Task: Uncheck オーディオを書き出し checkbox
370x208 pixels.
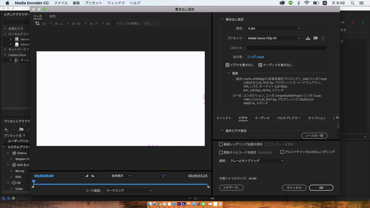Action: coord(260,65)
